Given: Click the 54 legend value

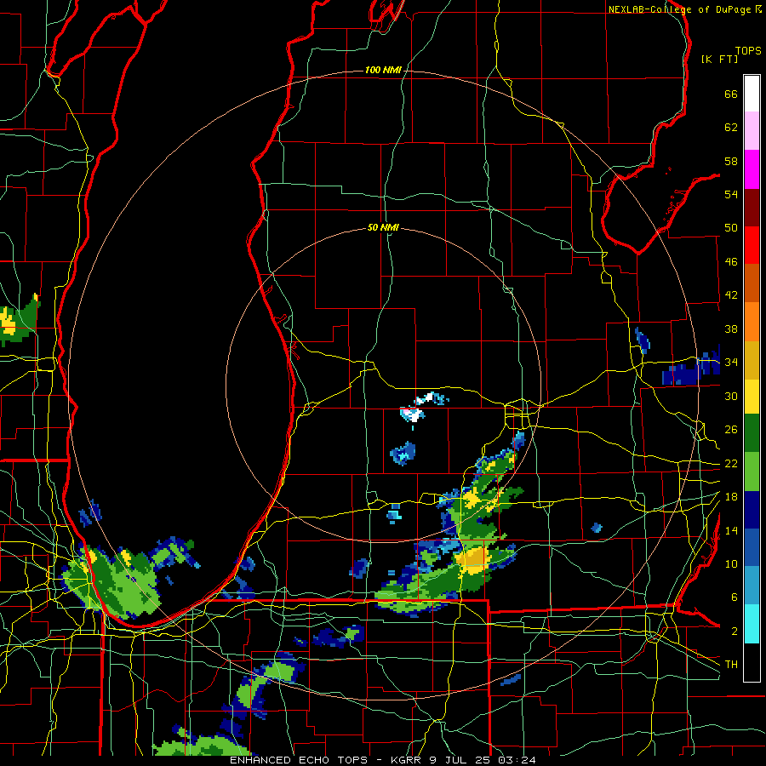Looking at the screenshot, I should click(x=731, y=194).
